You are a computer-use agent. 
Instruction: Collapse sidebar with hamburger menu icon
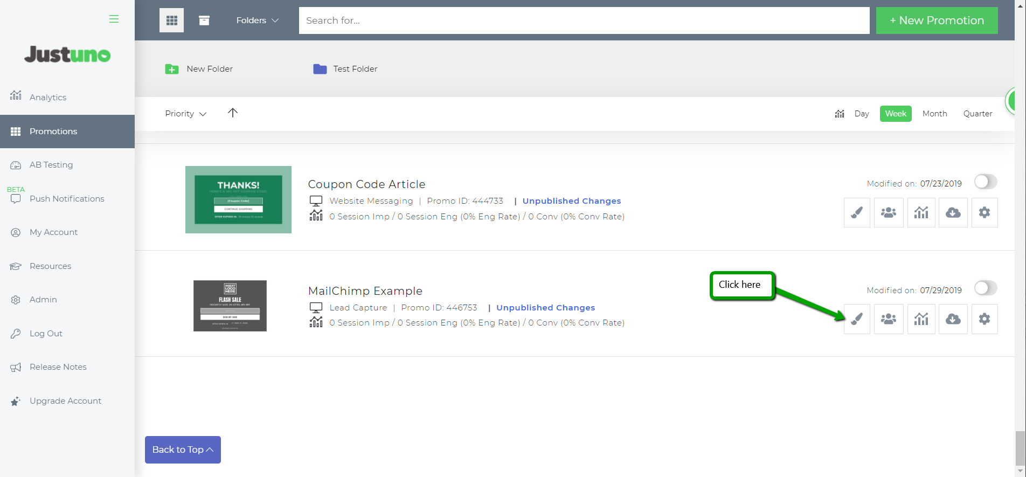[x=114, y=19]
